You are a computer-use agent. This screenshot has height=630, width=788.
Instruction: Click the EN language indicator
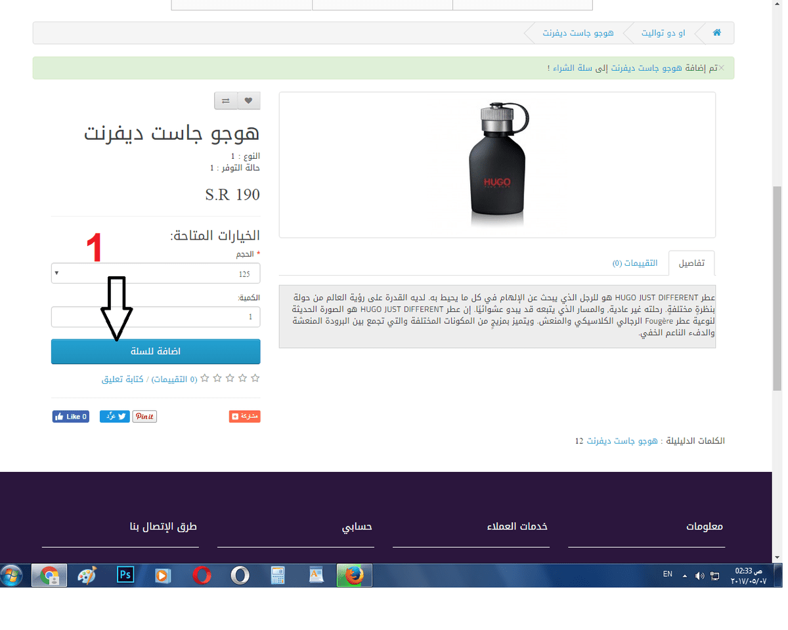(668, 574)
